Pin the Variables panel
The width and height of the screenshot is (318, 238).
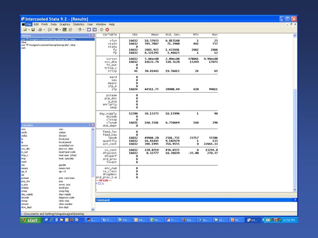tap(89, 125)
